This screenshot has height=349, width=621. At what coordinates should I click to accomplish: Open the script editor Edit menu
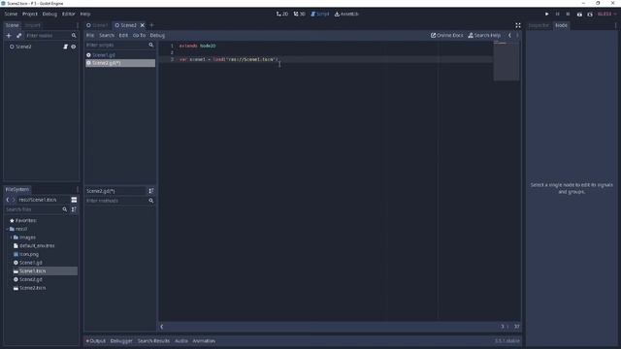pyautogui.click(x=123, y=35)
